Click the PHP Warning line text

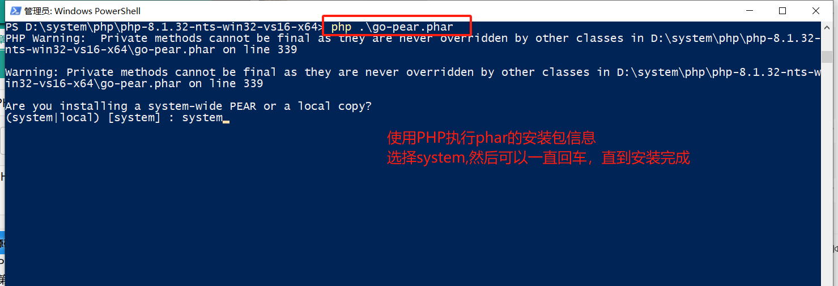pos(413,39)
